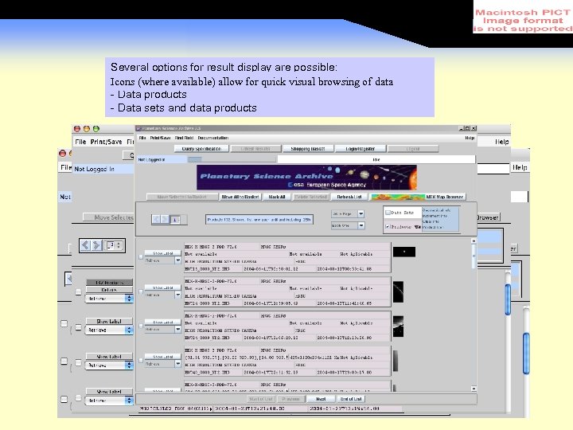Click right arrow in middle Mac window

coord(96,245)
